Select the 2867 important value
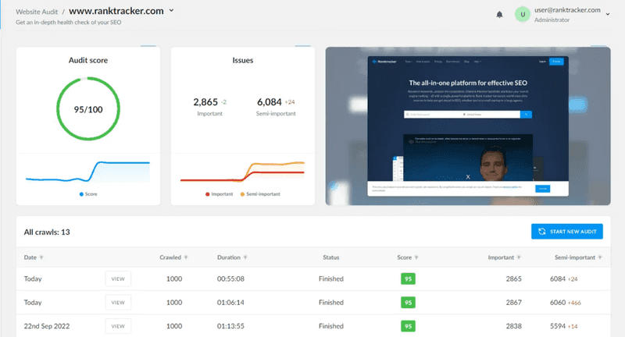The height and width of the screenshot is (337, 625). tap(513, 303)
